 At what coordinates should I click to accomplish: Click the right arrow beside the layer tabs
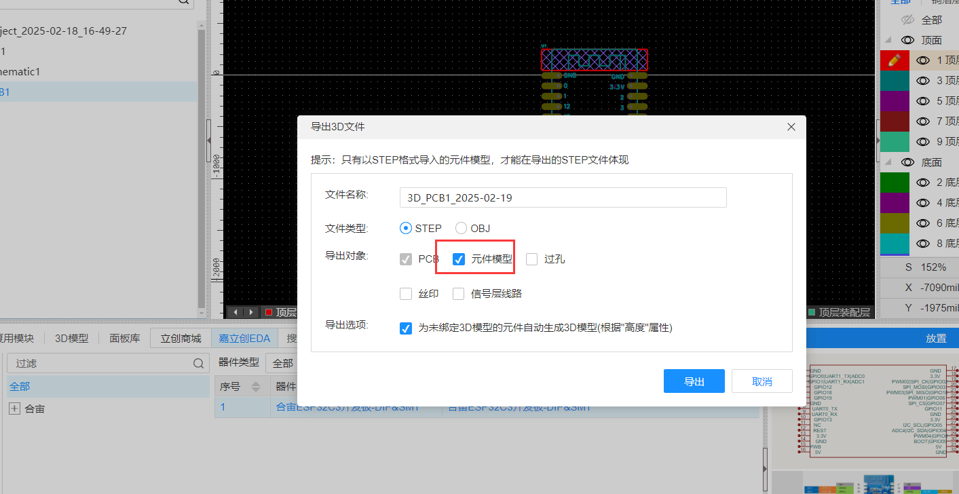pos(250,311)
